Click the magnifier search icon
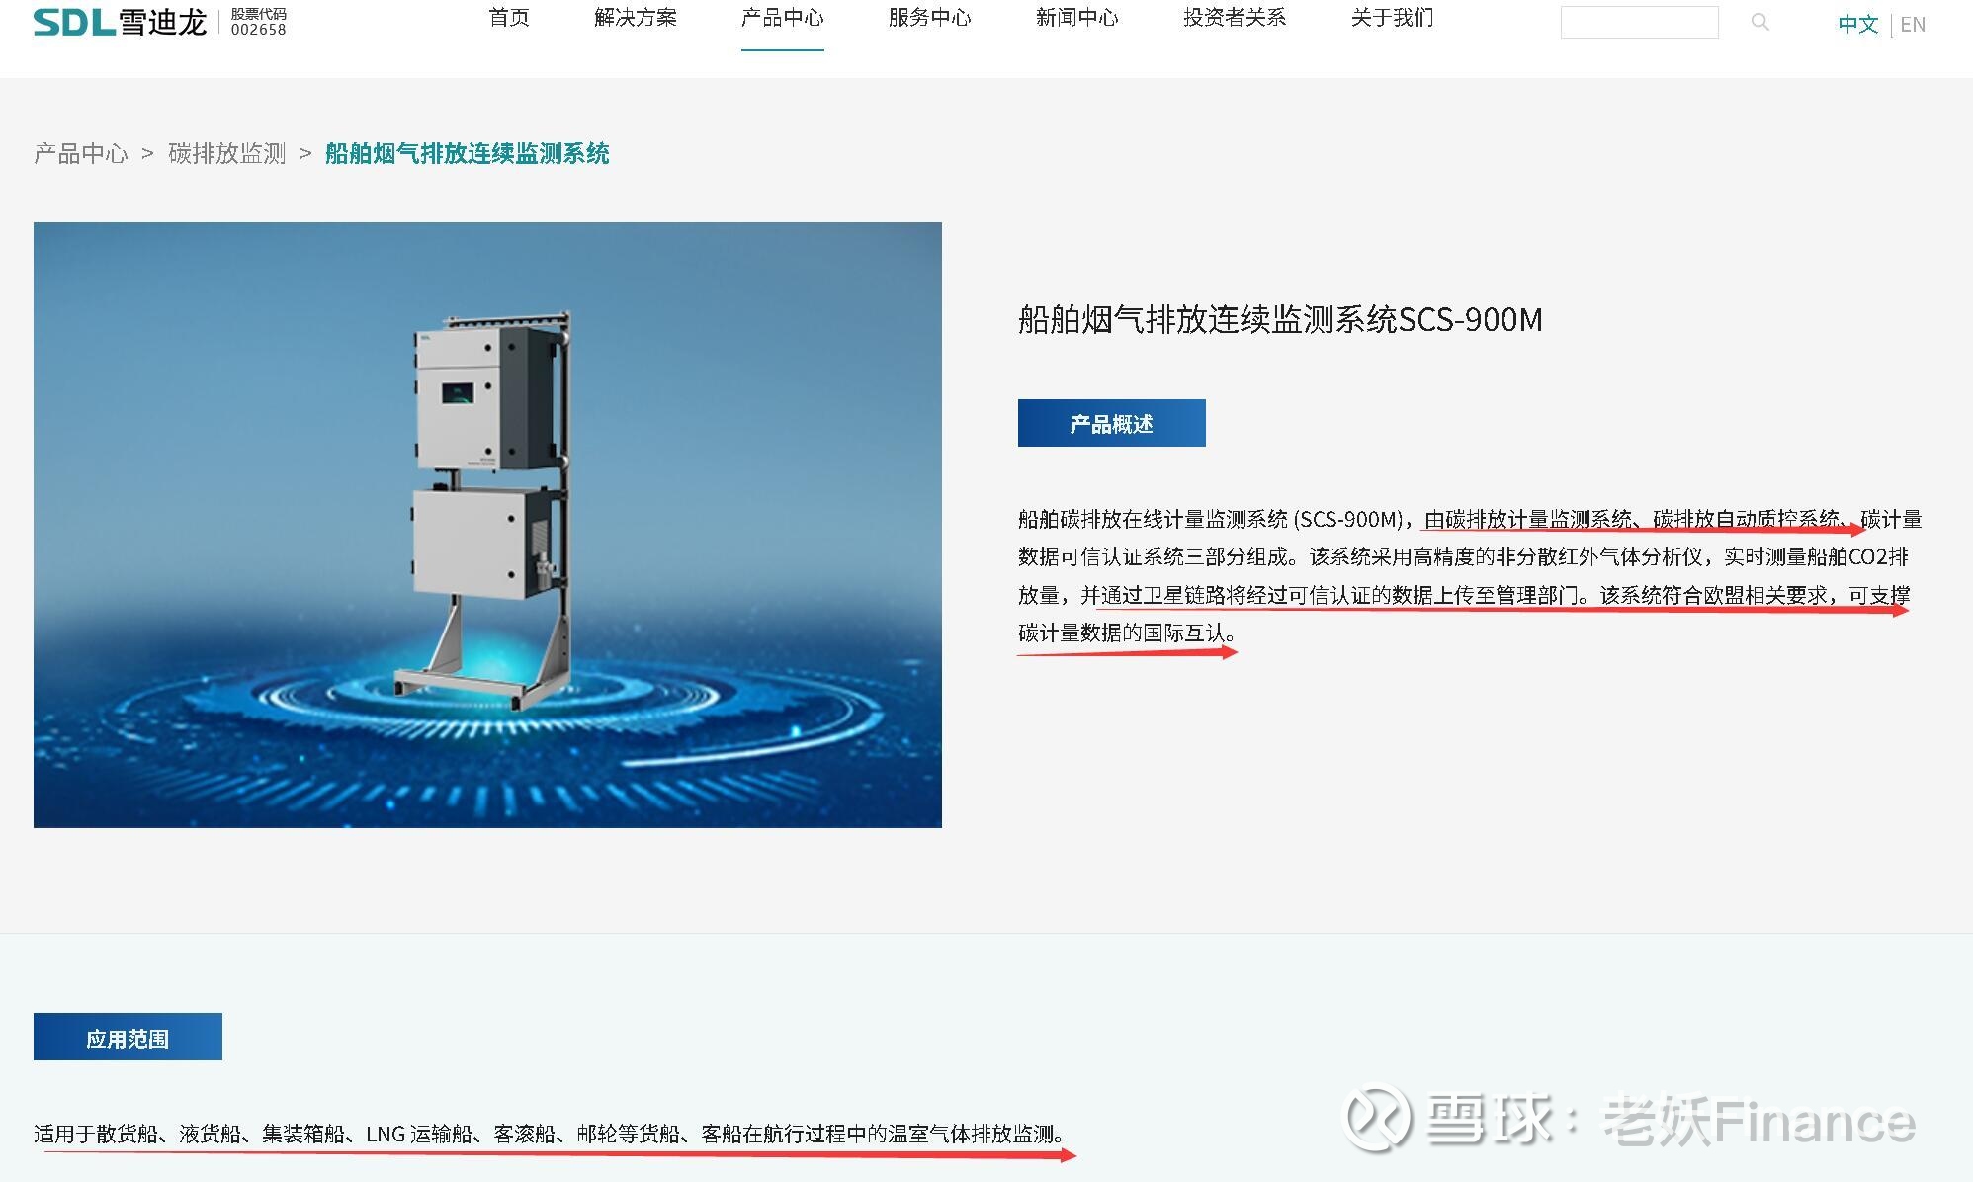This screenshot has height=1182, width=1973. pos(1759,22)
